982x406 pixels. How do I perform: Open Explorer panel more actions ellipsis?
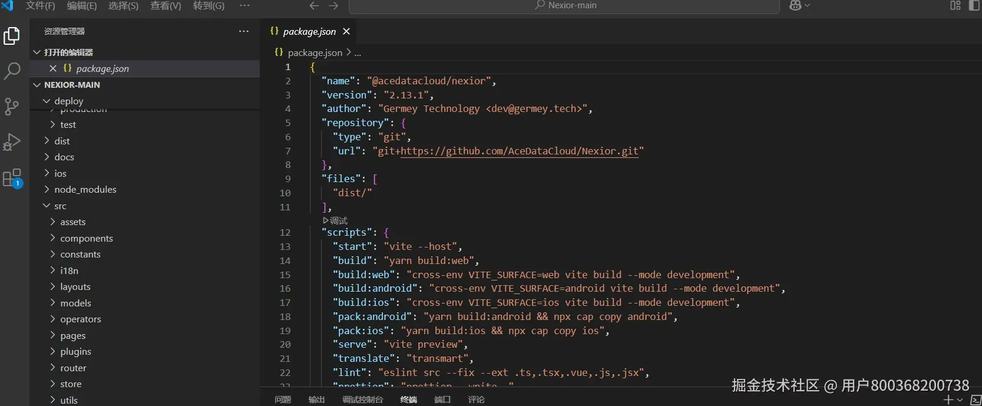(244, 31)
